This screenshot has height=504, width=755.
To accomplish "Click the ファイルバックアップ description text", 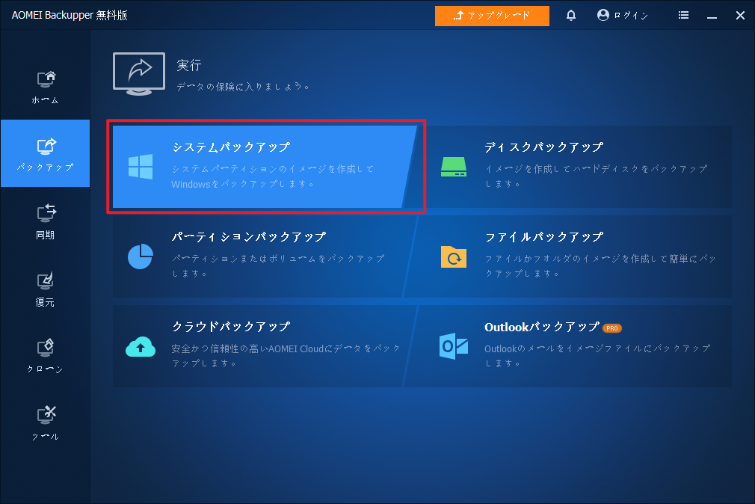I will [600, 266].
